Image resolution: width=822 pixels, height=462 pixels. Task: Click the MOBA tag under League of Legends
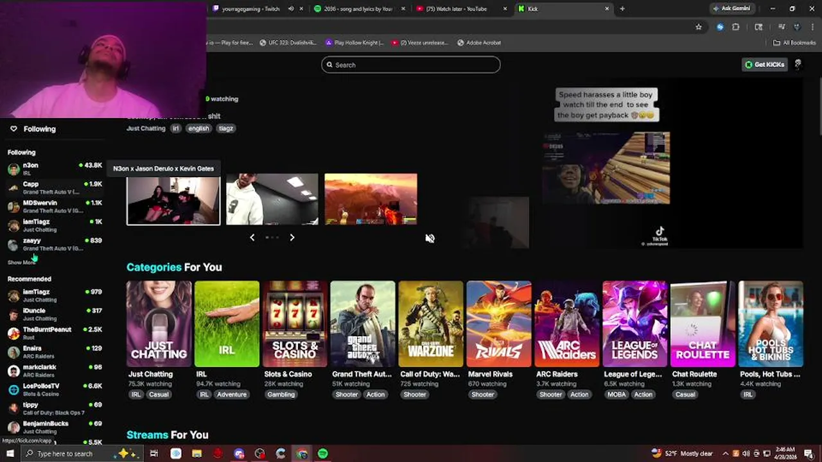616,395
